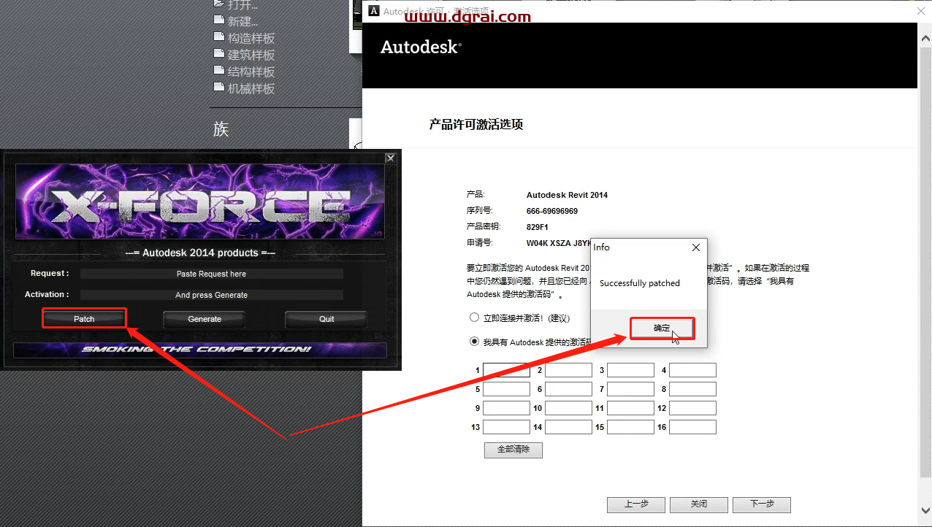Close the X-Force keygen window
932x527 pixels.
tap(391, 158)
